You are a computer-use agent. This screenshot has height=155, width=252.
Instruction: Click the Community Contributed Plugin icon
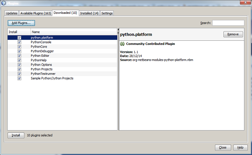point(122,44)
